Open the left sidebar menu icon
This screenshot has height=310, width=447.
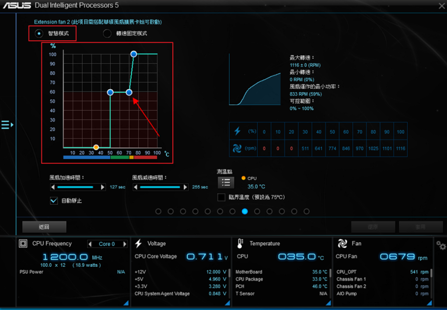7,125
